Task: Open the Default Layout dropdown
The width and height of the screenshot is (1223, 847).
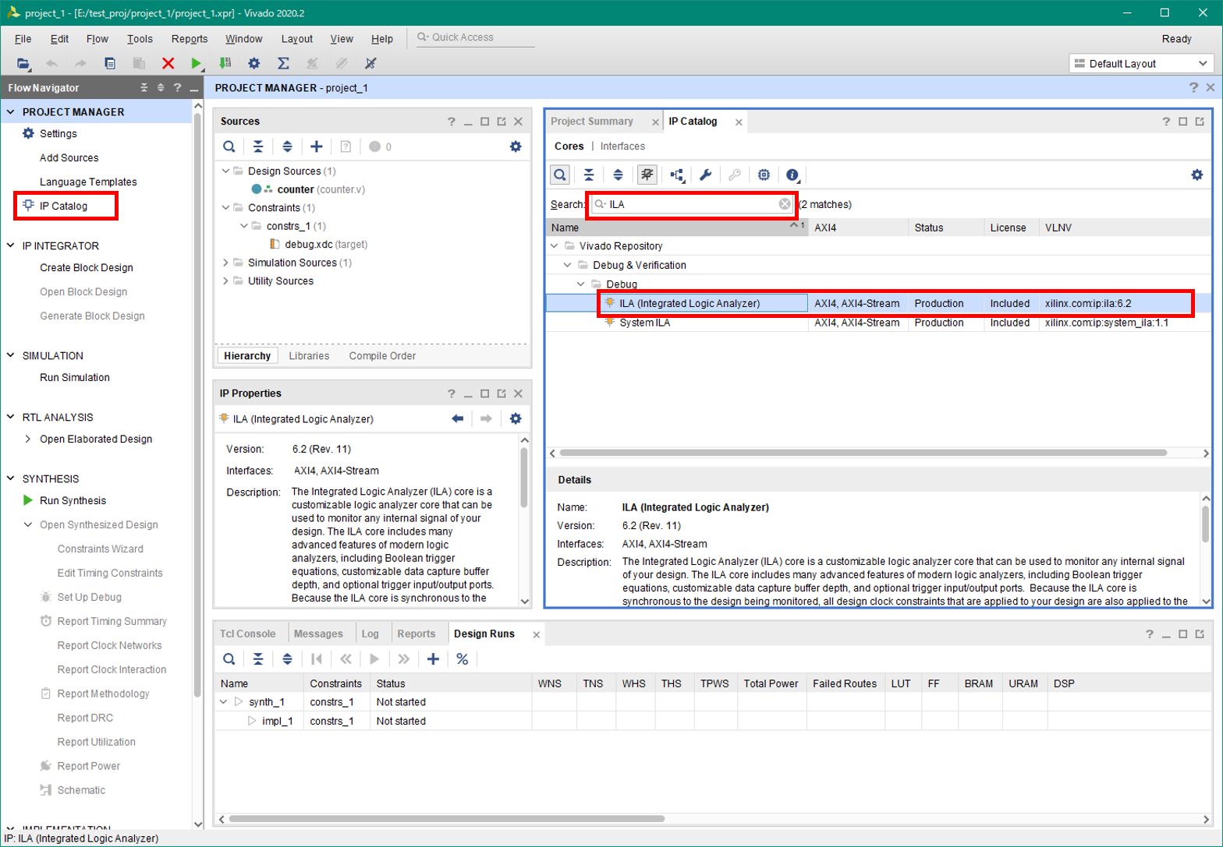Action: click(1140, 64)
